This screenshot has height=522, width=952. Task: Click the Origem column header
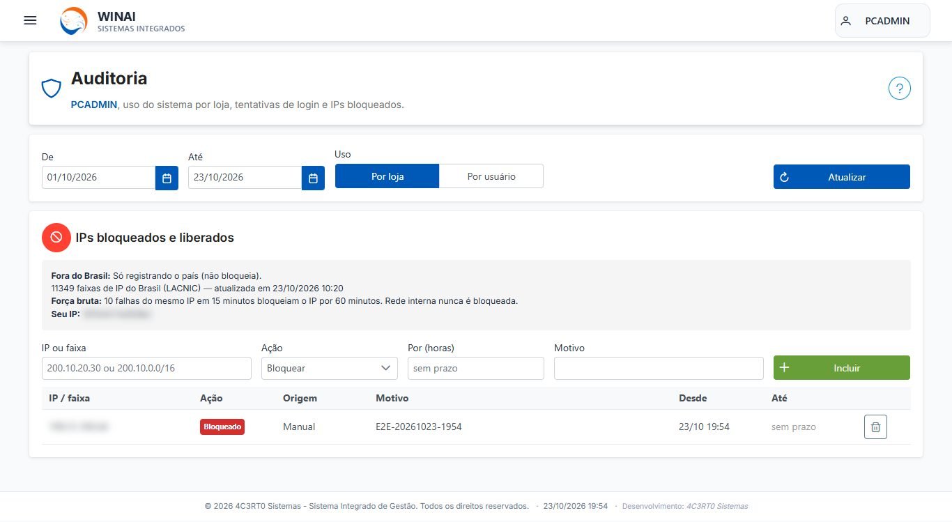tap(300, 398)
